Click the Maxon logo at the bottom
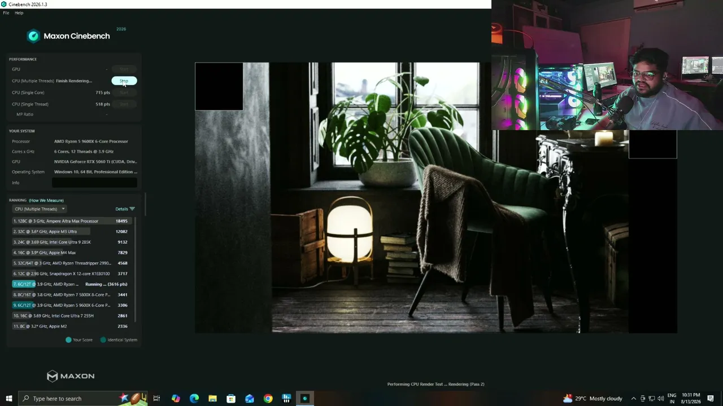 tap(71, 376)
